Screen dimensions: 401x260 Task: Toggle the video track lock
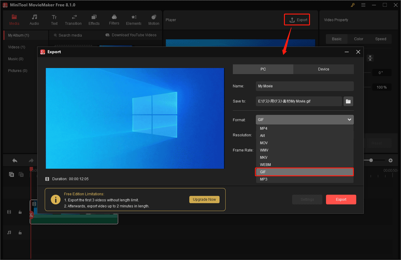tap(20, 212)
